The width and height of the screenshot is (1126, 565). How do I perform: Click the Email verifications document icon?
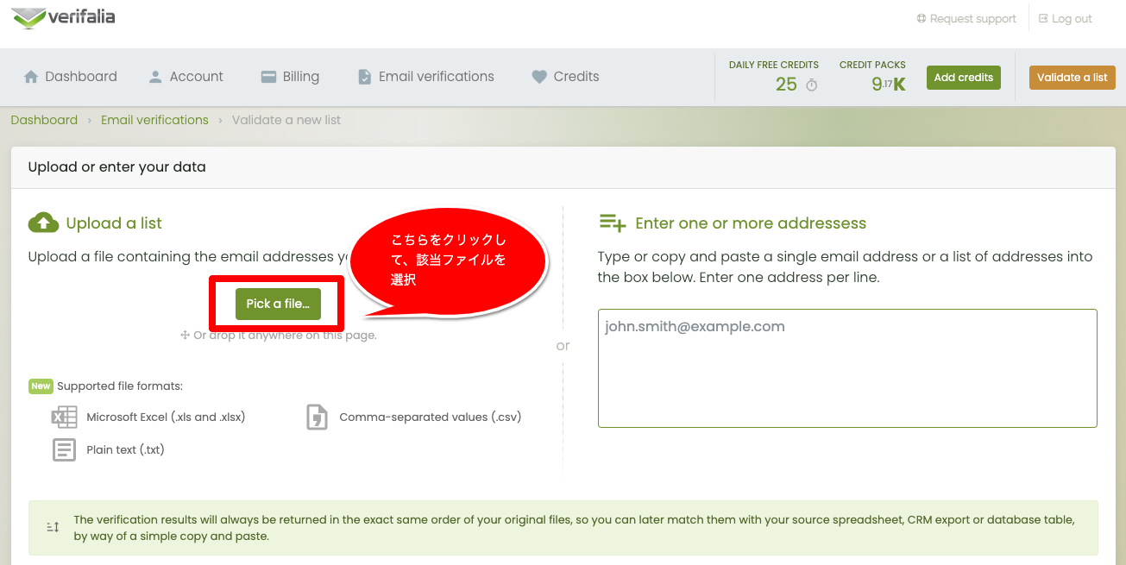pos(364,77)
